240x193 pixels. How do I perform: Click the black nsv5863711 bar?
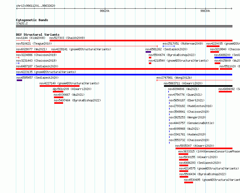pos(198,86)
